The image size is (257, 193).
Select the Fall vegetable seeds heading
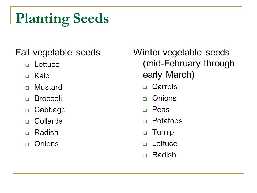point(58,53)
